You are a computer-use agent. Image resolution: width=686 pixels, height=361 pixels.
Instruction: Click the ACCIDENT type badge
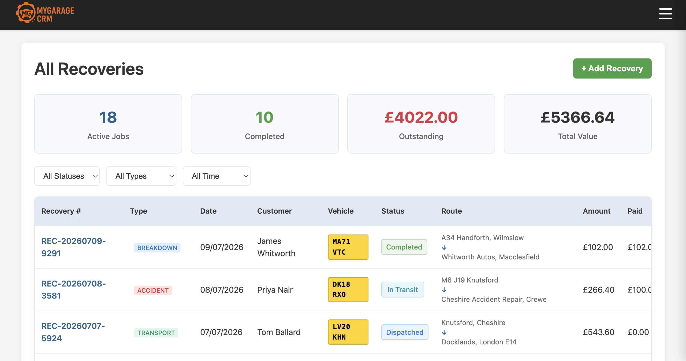(x=153, y=290)
